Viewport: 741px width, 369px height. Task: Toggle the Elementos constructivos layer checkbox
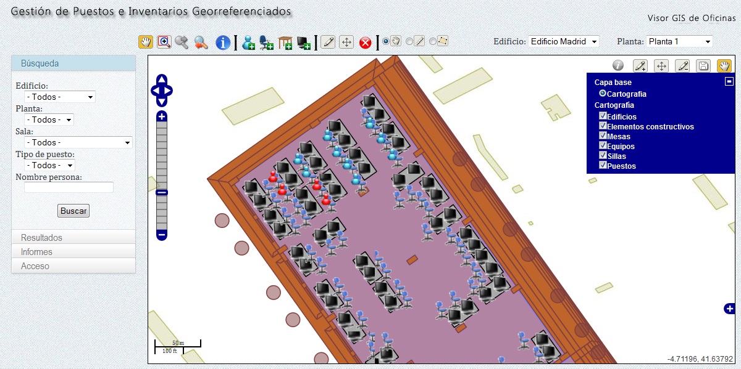603,126
